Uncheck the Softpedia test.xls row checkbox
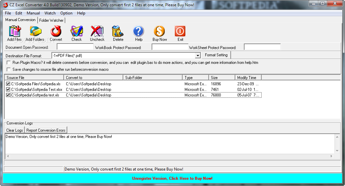The width and height of the screenshot is (345, 186). [8, 95]
